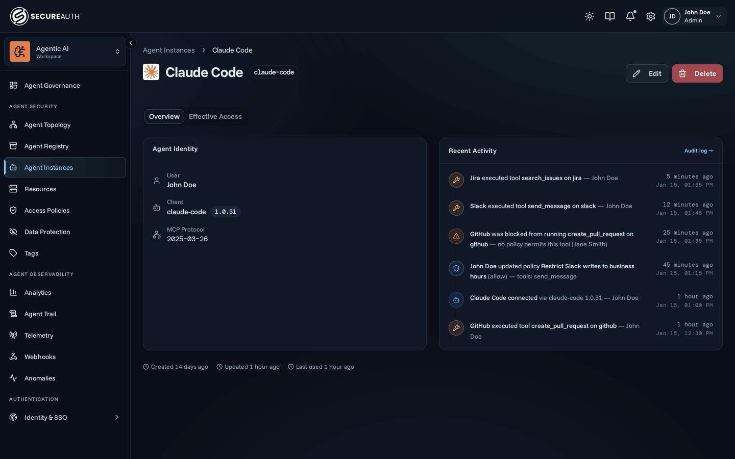
Task: Click the Client bot icon in Agent Identity
Action: [x=157, y=208]
